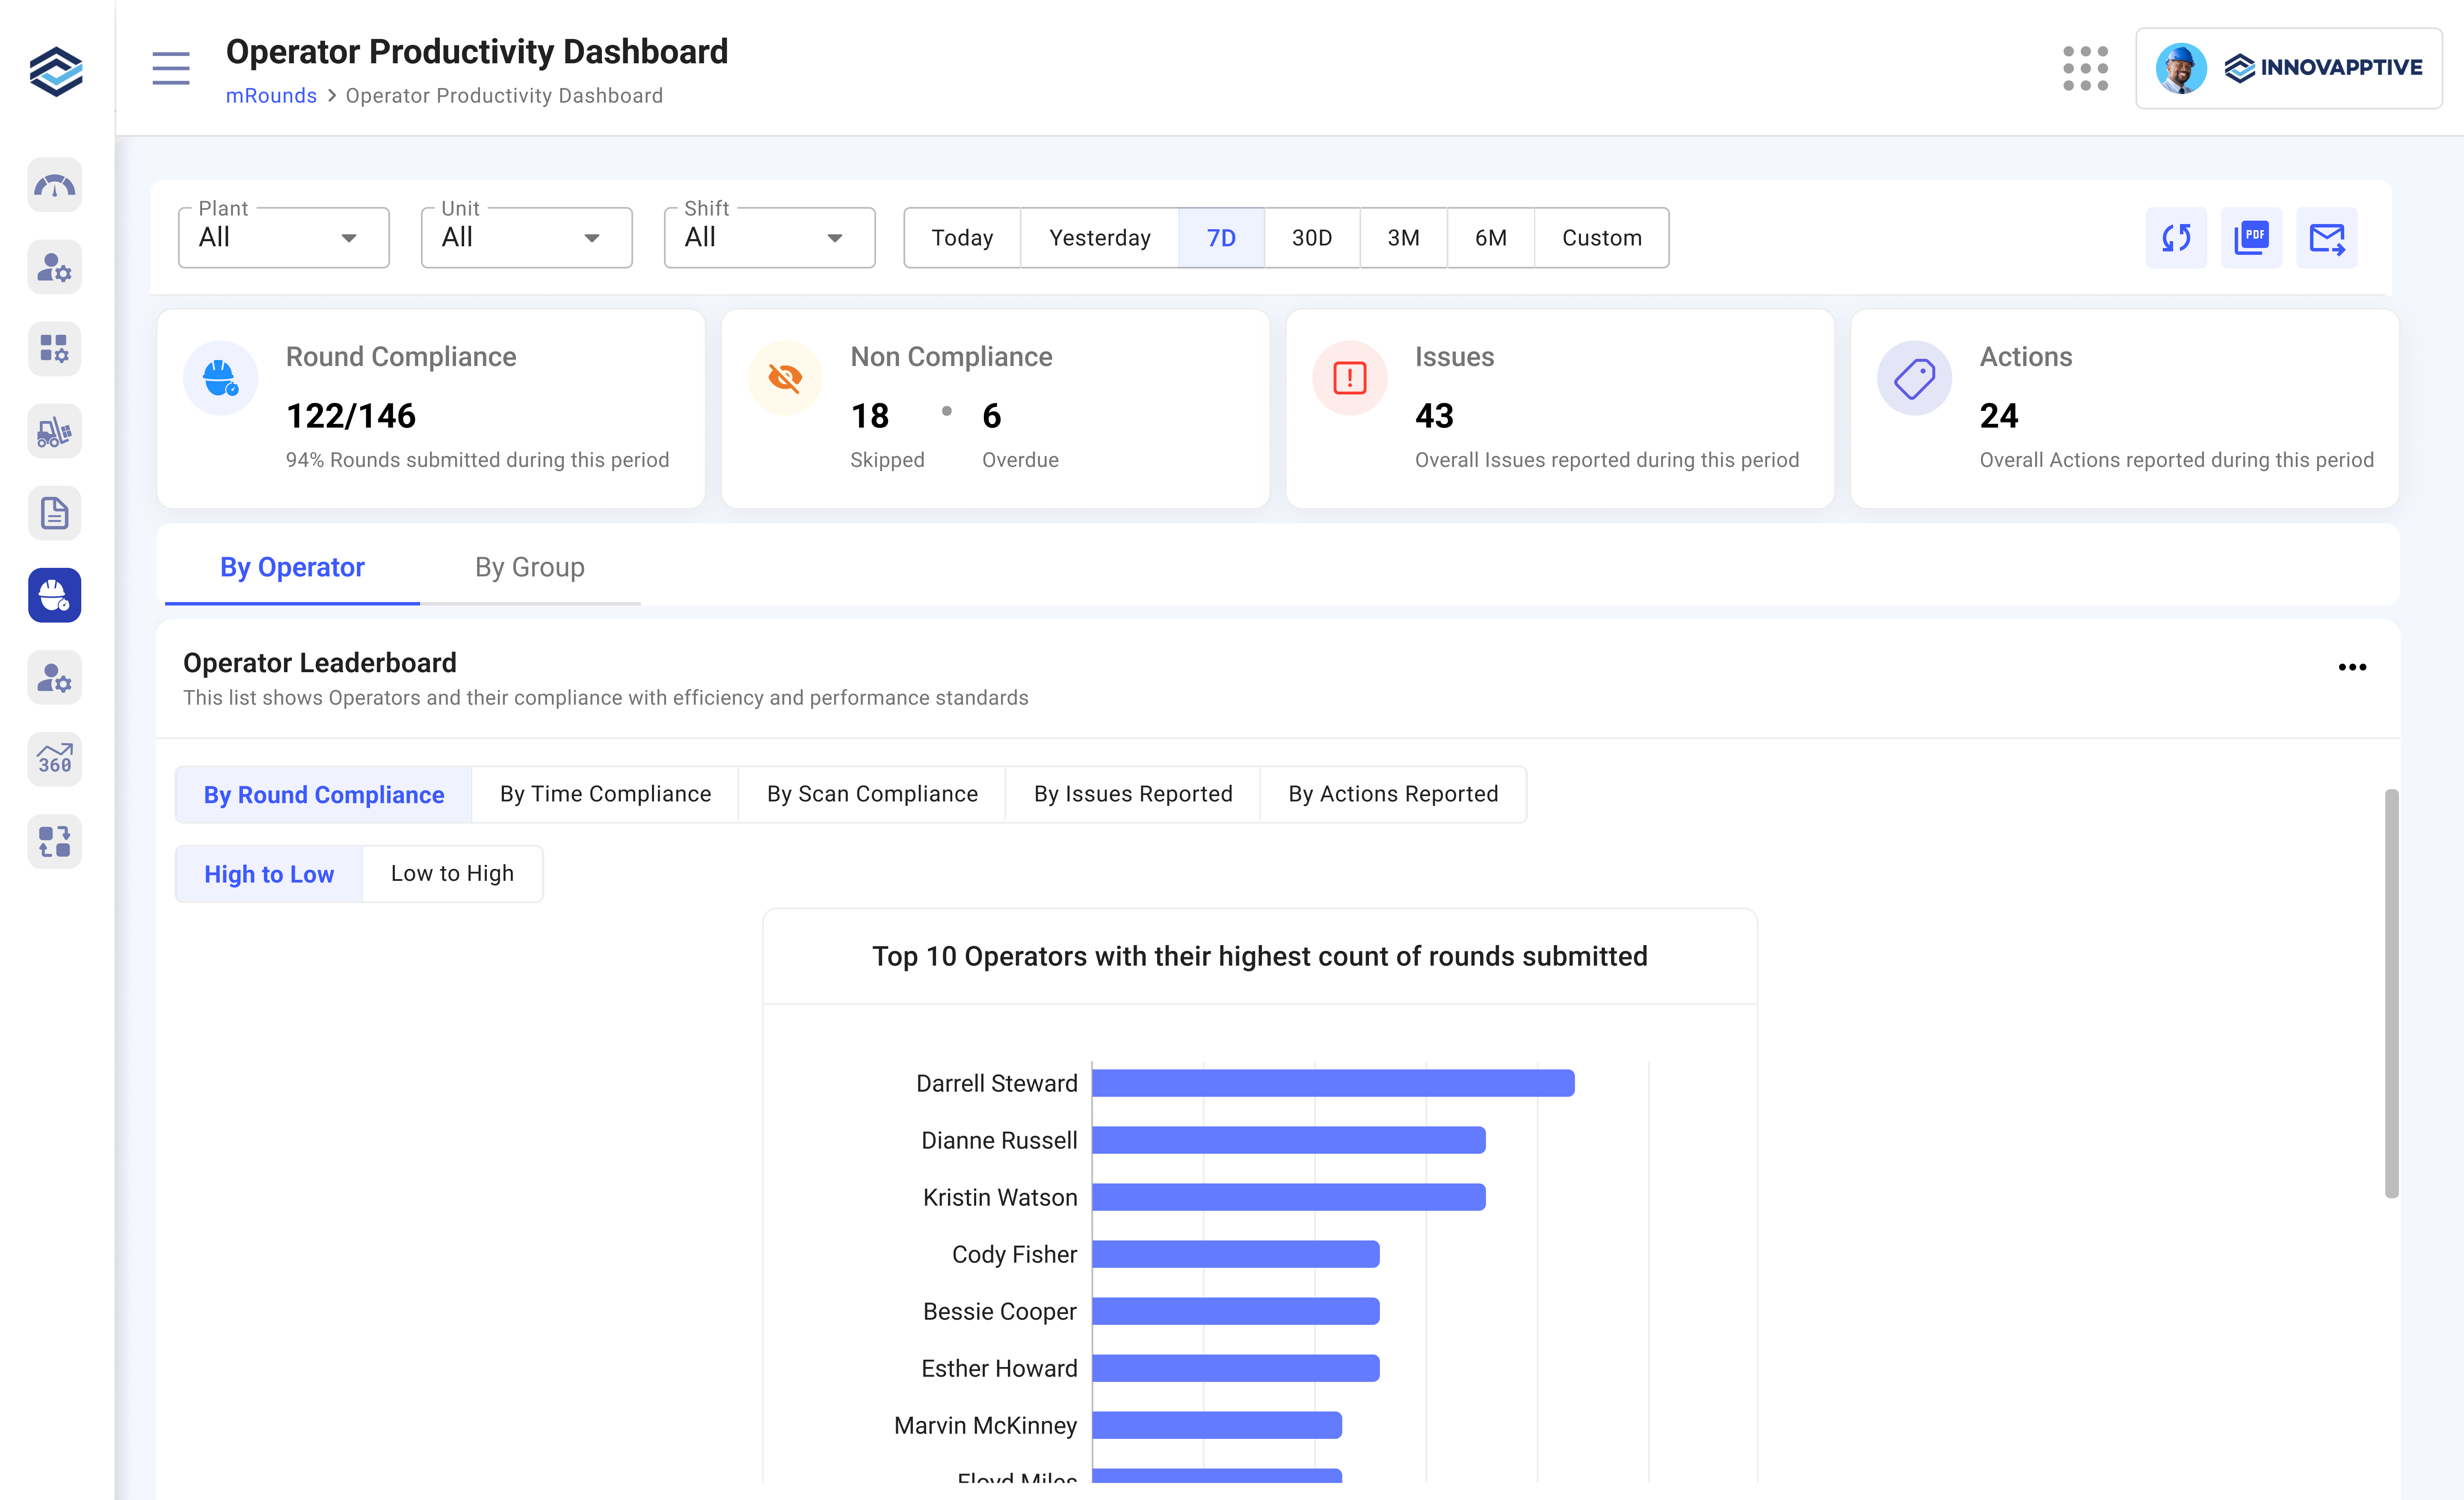Click the mRounds breadcrumb link
This screenshot has width=2464, height=1500.
pyautogui.click(x=271, y=96)
